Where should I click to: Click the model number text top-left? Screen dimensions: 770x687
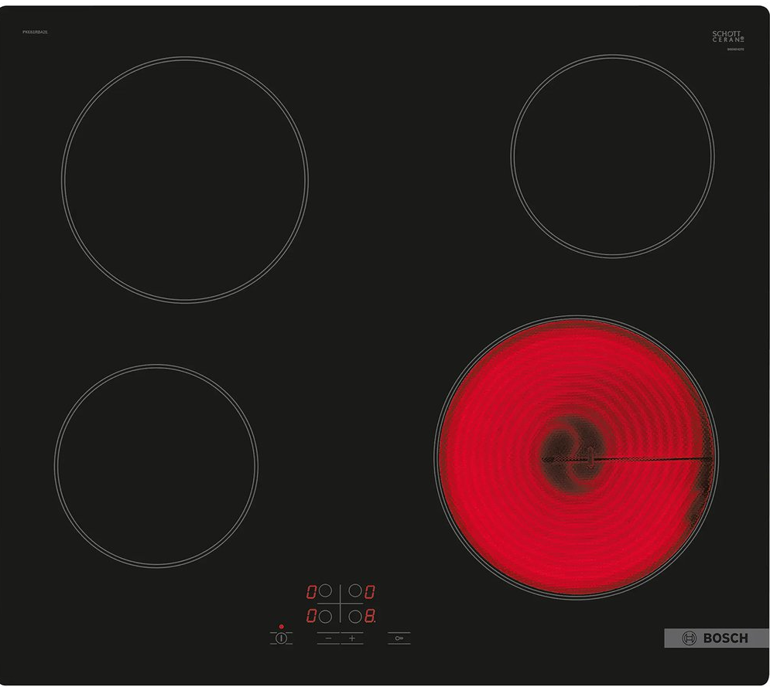tap(35, 32)
